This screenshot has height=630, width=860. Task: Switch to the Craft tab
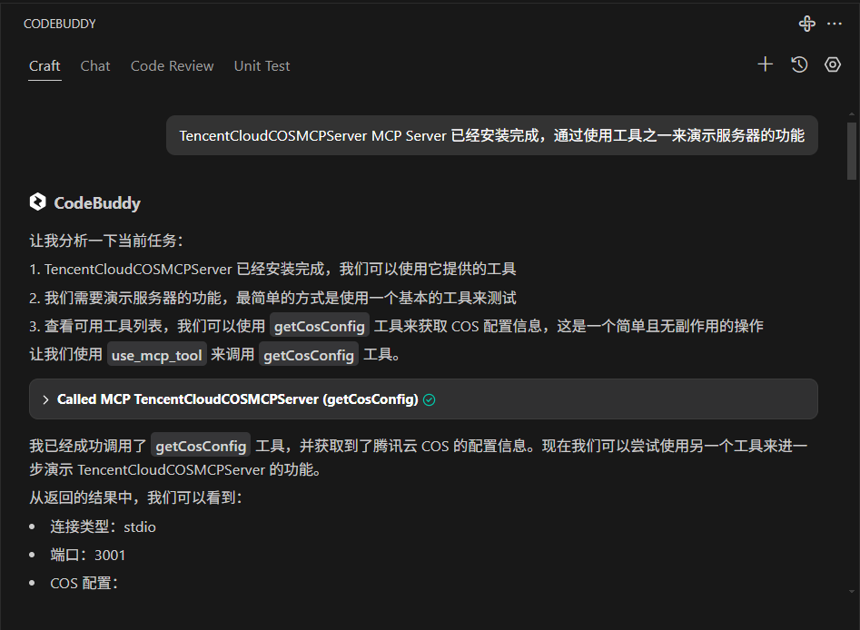44,65
